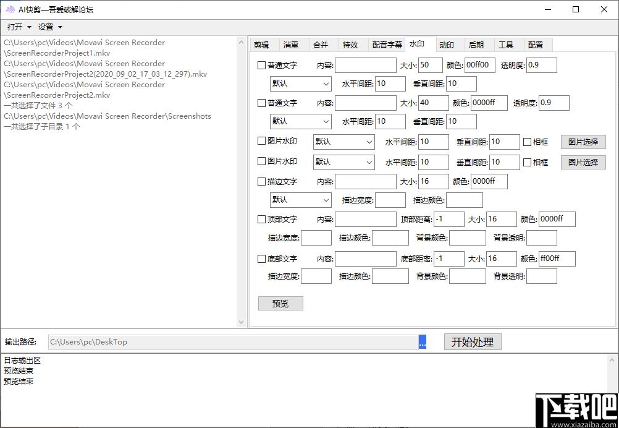
Task: Enable the 描边文字 checkbox
Action: (x=261, y=181)
